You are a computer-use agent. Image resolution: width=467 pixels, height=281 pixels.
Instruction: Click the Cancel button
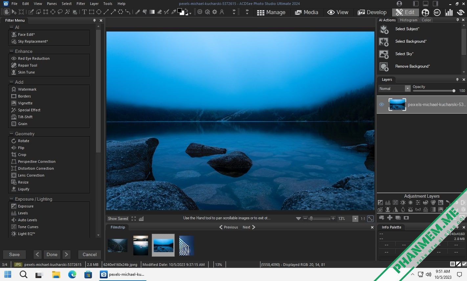(x=90, y=254)
